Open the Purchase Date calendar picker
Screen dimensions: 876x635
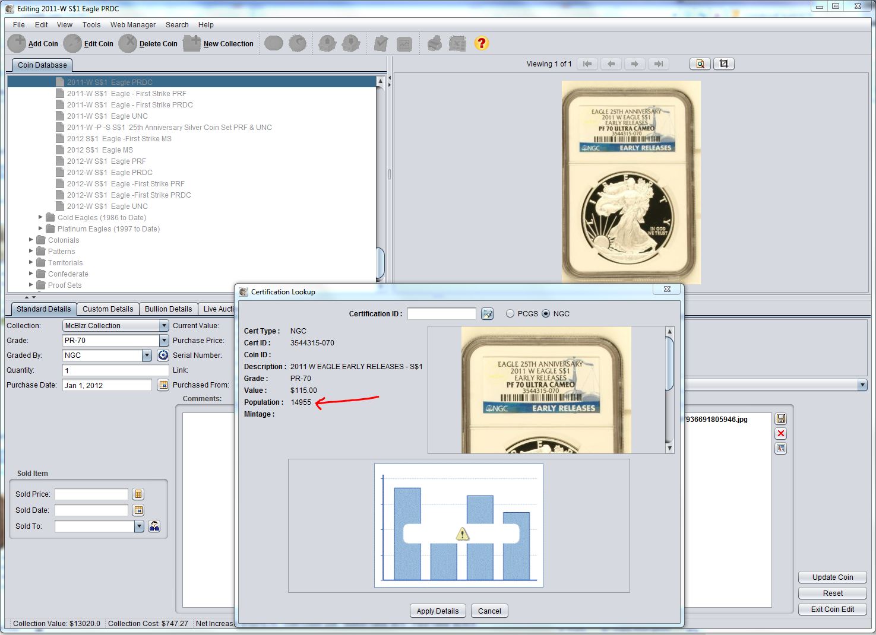[163, 385]
